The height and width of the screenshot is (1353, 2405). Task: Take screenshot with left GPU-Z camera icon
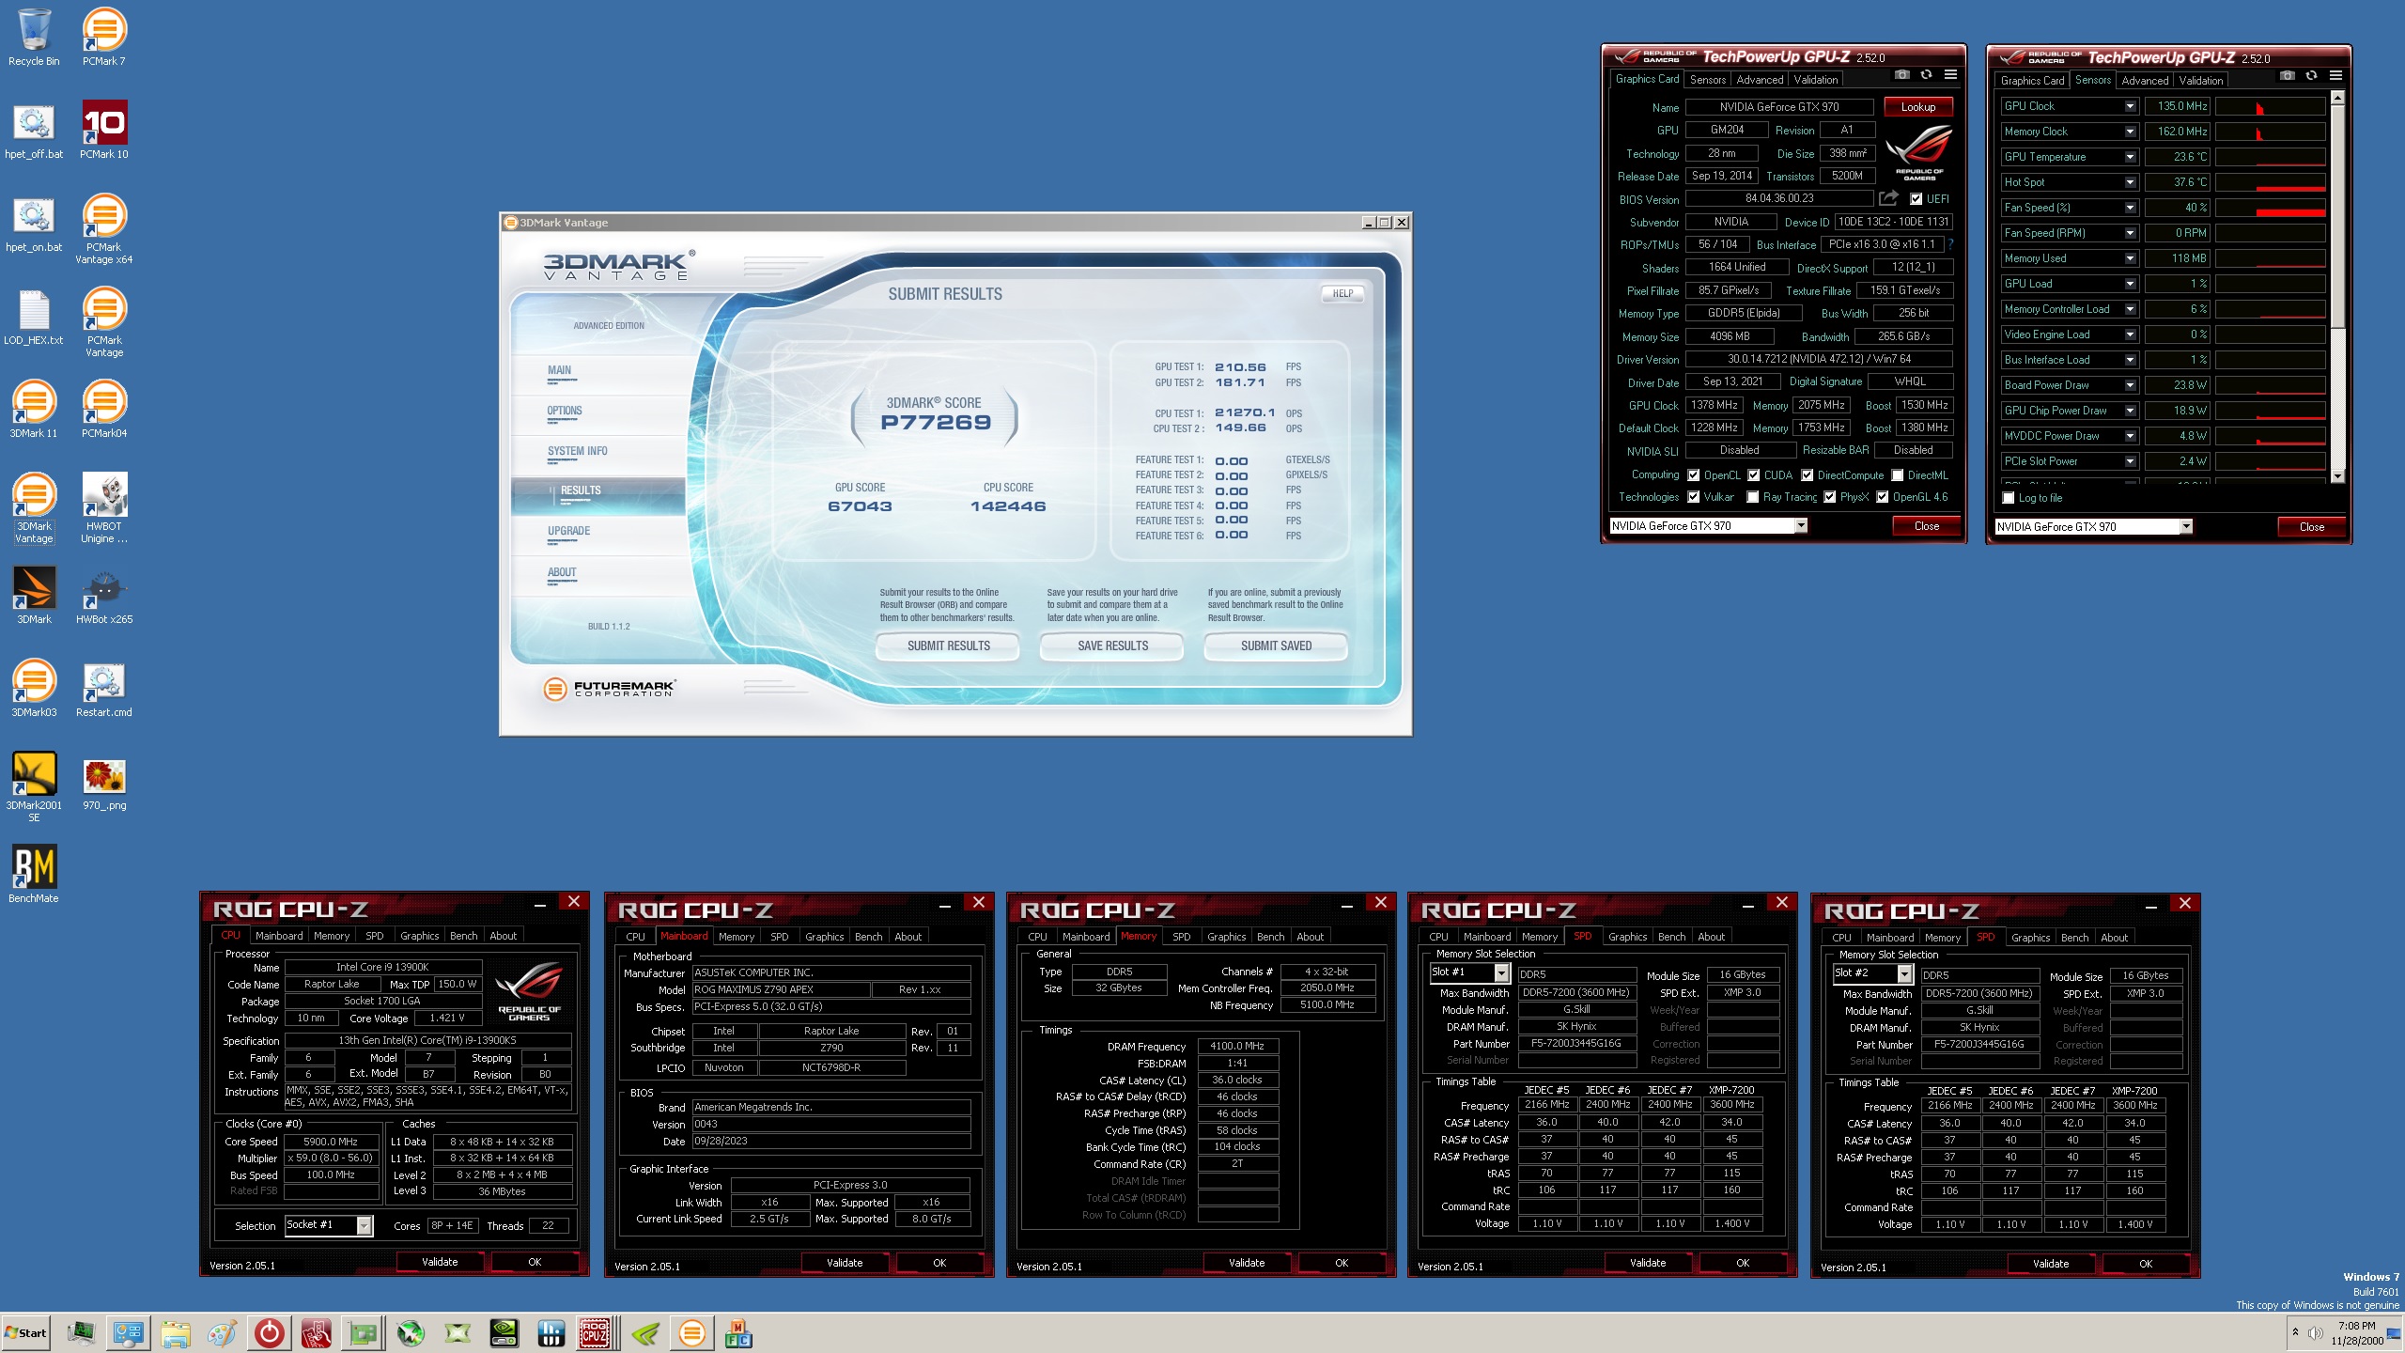point(1902,74)
